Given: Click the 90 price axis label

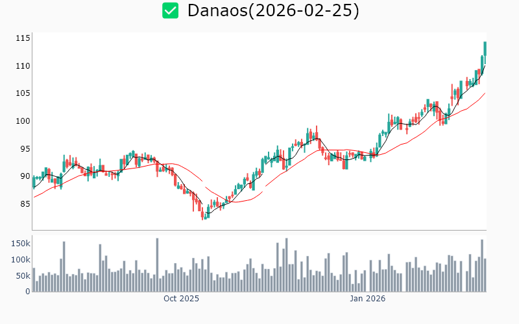Looking at the screenshot, I should tap(25, 176).
